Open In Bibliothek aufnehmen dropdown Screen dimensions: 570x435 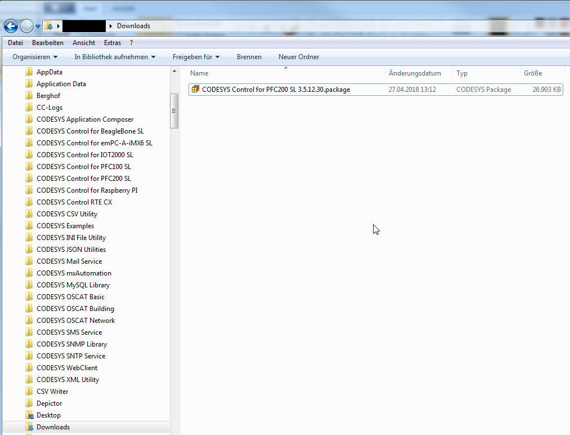tap(115, 57)
